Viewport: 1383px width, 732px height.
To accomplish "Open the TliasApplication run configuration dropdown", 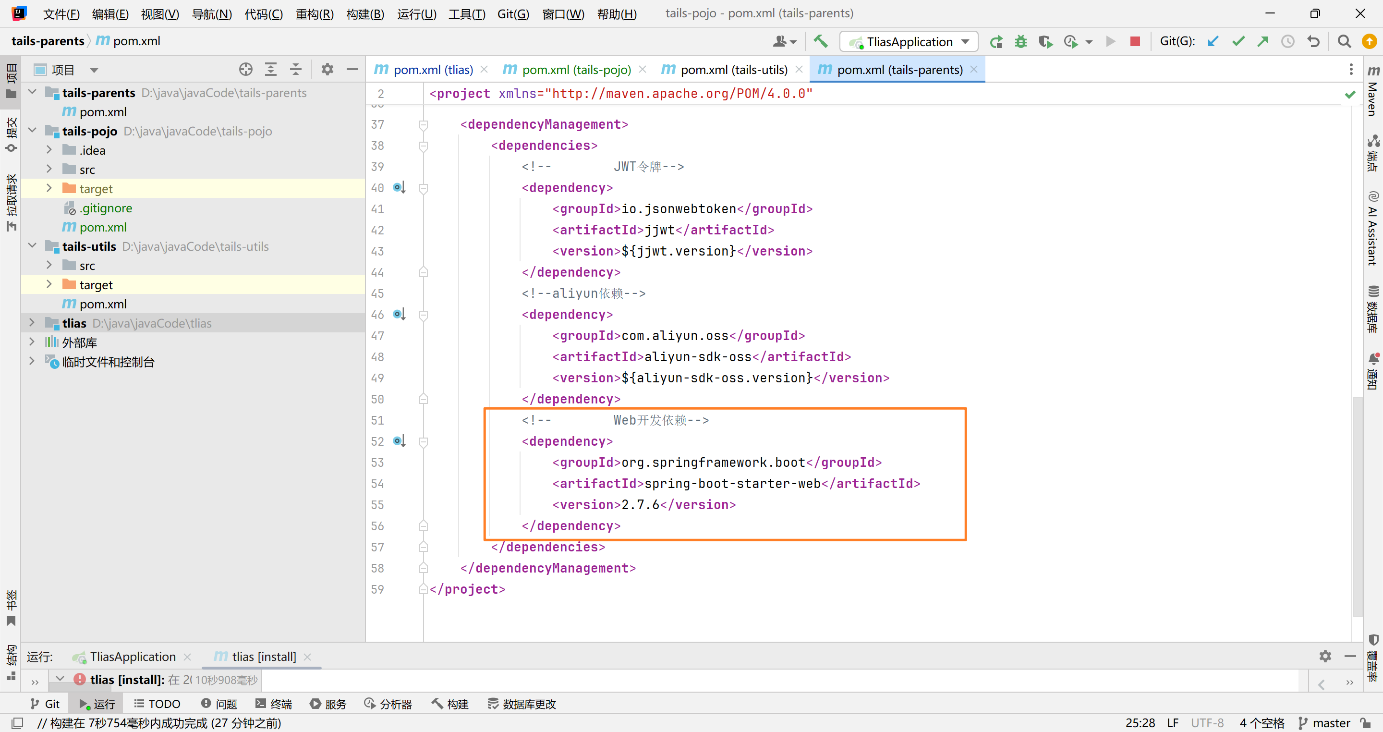I will (x=909, y=41).
